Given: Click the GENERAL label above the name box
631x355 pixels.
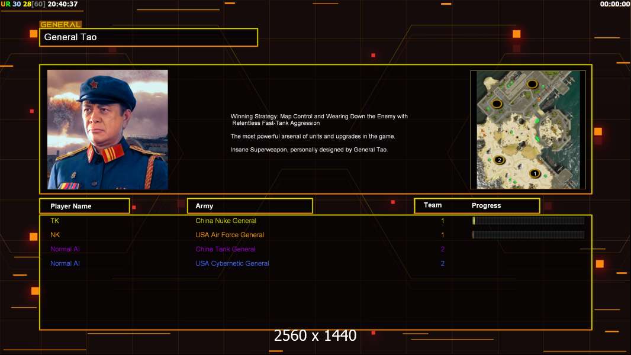Looking at the screenshot, I should tap(60, 24).
